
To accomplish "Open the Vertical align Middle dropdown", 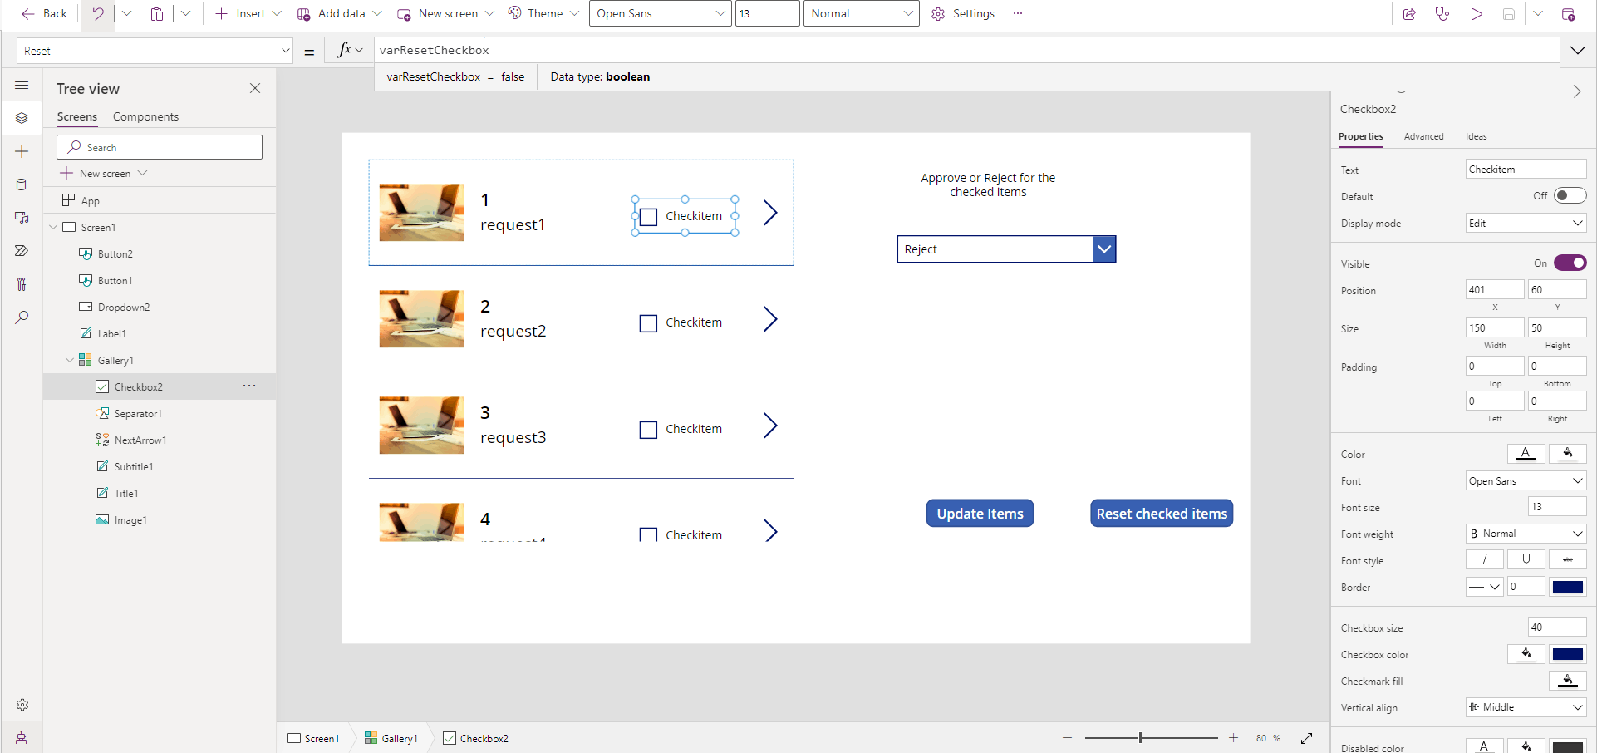I will click(x=1526, y=707).
